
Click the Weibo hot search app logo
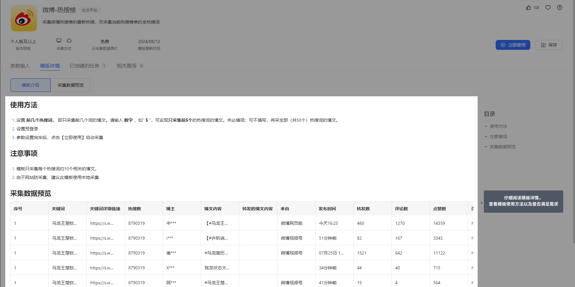[x=24, y=18]
